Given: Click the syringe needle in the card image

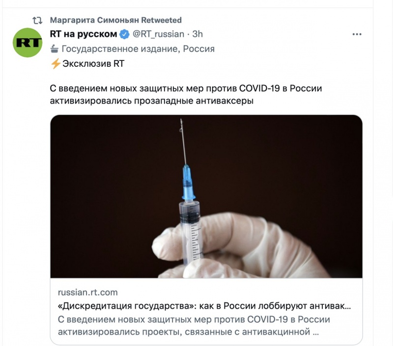Looking at the screenshot, I should (184, 141).
